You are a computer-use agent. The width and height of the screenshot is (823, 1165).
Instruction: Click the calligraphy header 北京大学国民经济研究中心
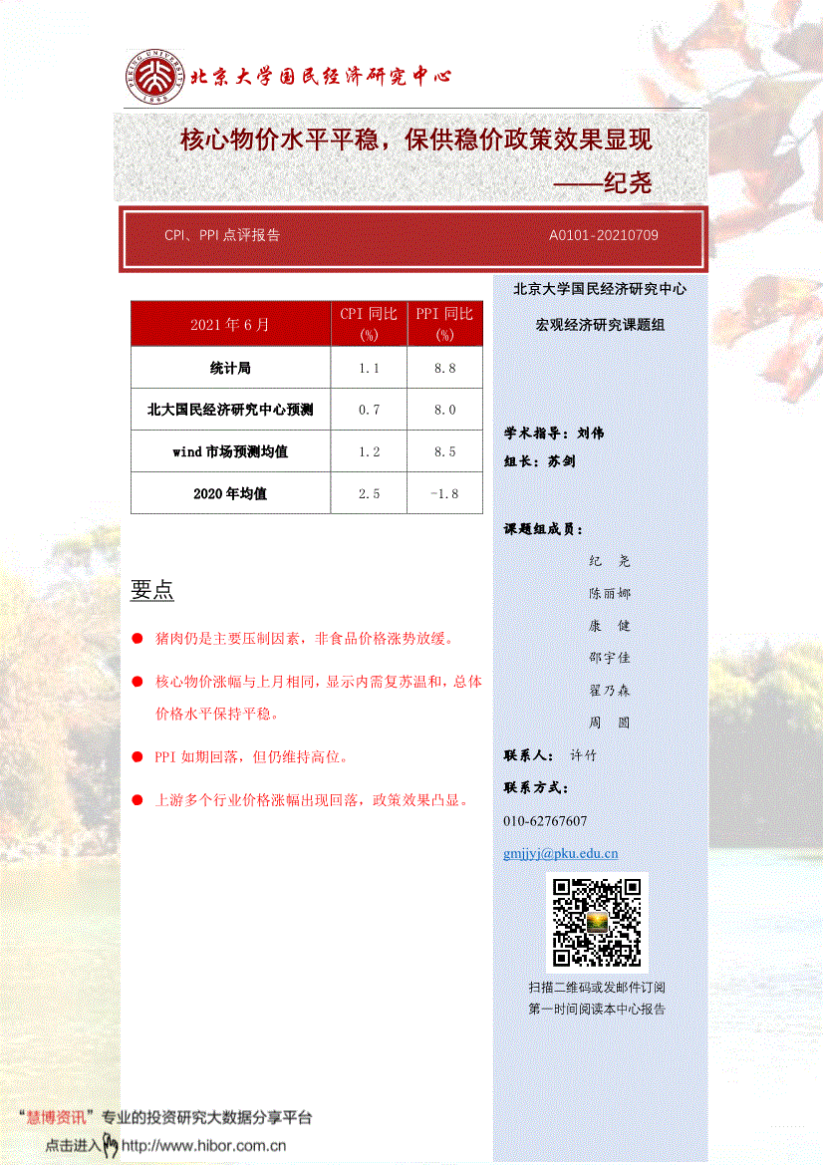pos(321,76)
